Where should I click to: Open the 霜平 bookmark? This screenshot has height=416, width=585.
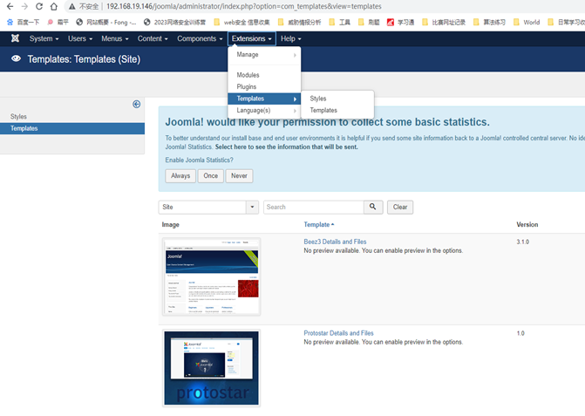click(x=58, y=23)
